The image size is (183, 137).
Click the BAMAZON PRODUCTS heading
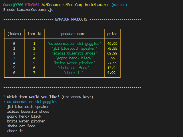coord(71,19)
